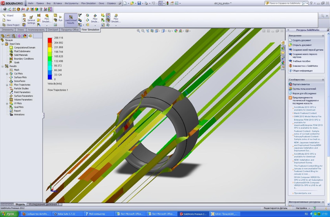This screenshot has width=330, height=217.
Task: Open the Файл menu
Action: (x=30, y=3)
